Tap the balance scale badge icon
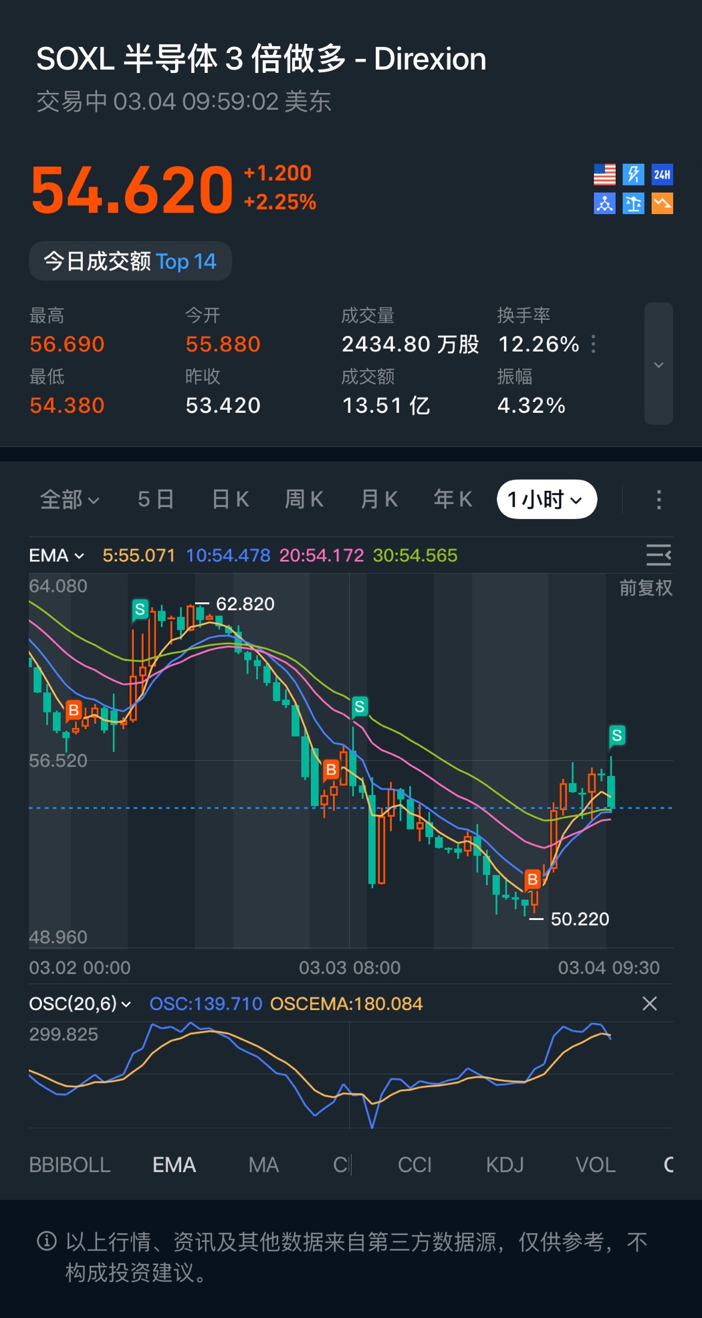702x1318 pixels. coord(633,203)
